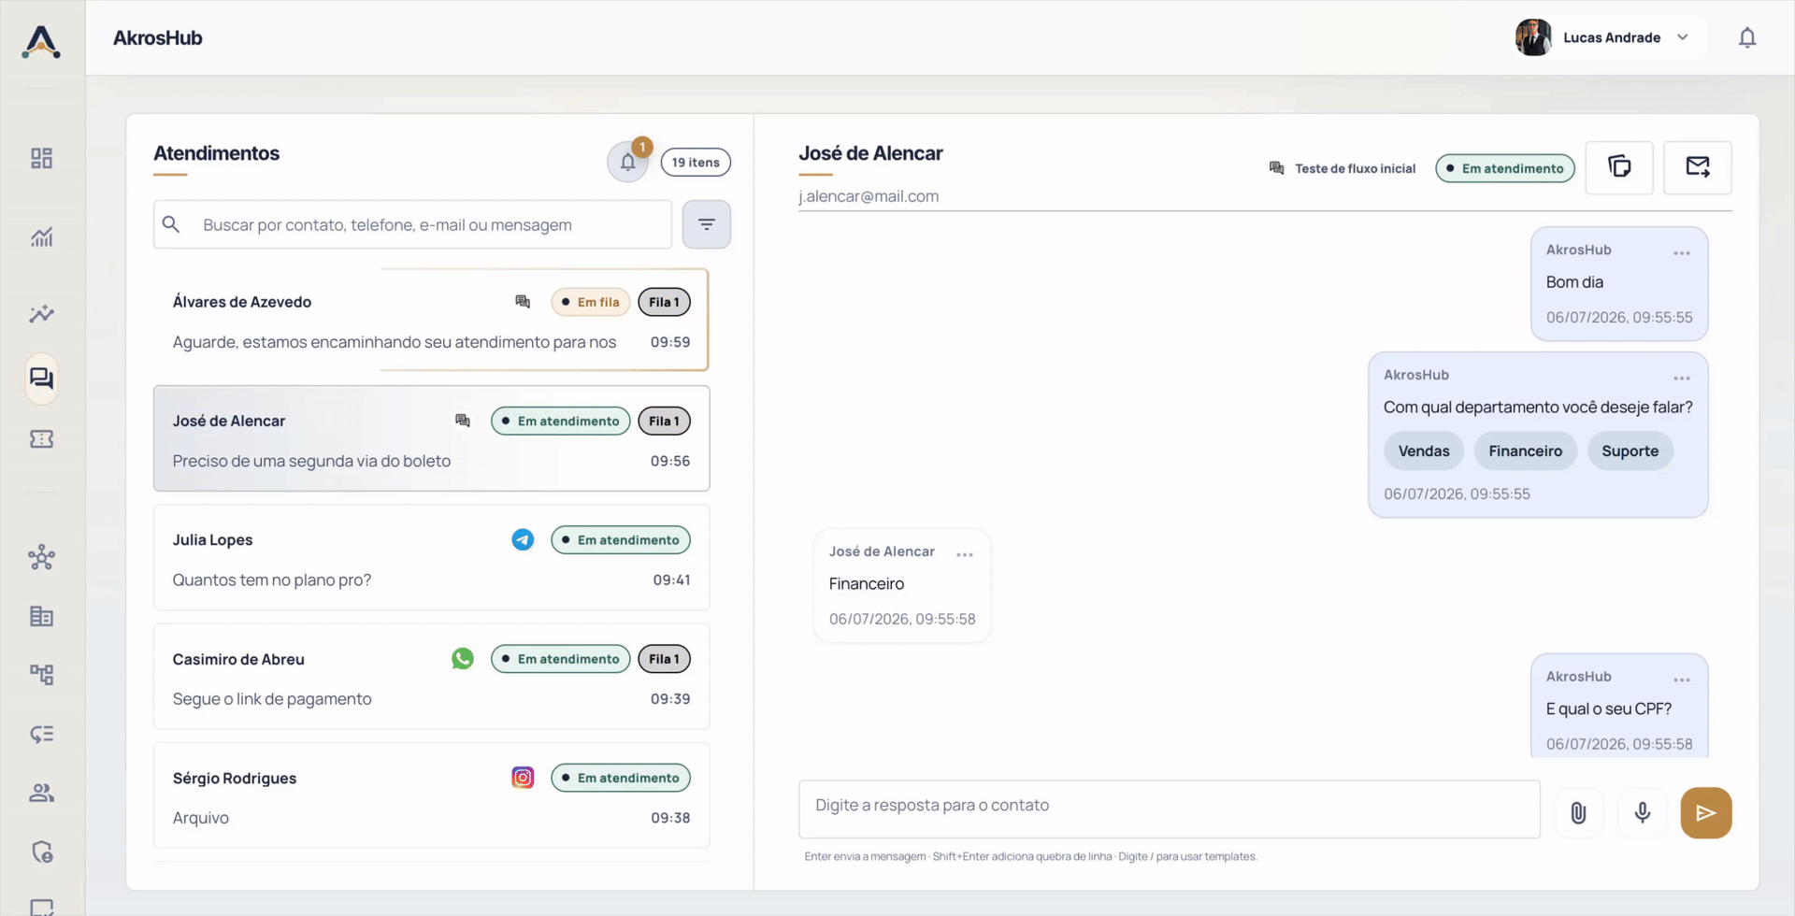Screen dimensions: 1795x916
Task: Open the chat conversations sidebar icon
Action: tap(41, 379)
